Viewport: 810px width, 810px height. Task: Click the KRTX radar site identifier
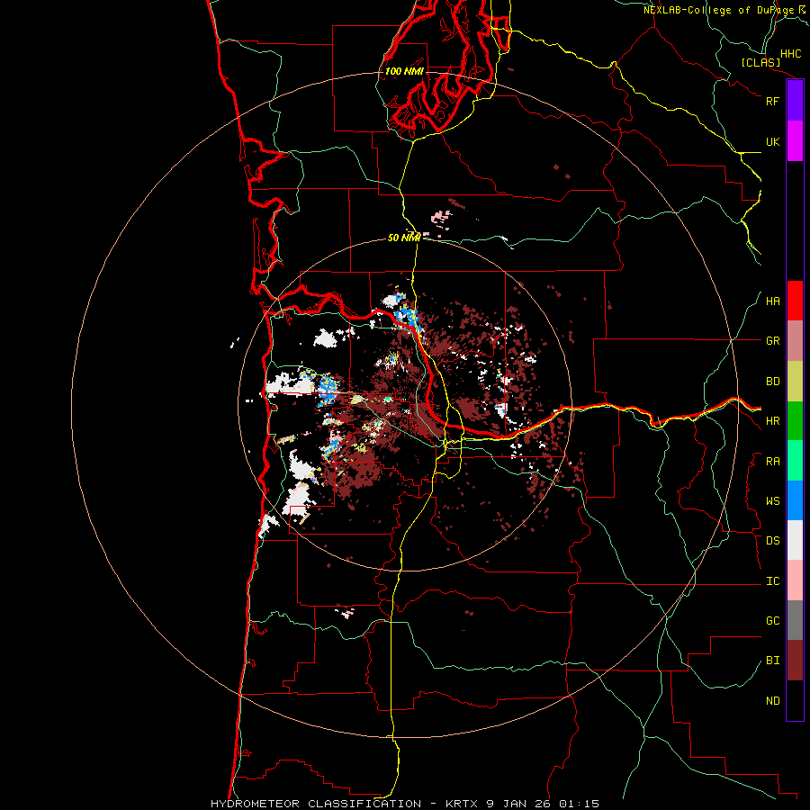point(462,804)
